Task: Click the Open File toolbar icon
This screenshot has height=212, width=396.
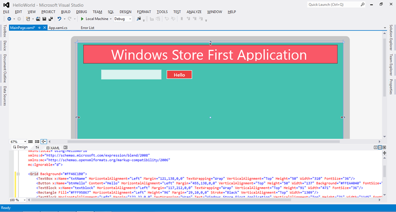Action: tap(38, 19)
